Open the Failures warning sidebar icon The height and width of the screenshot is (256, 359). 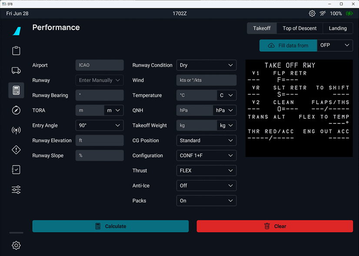[16, 150]
